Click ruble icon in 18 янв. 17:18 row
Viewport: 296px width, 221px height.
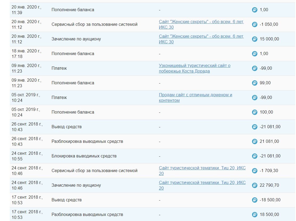pos(255,54)
